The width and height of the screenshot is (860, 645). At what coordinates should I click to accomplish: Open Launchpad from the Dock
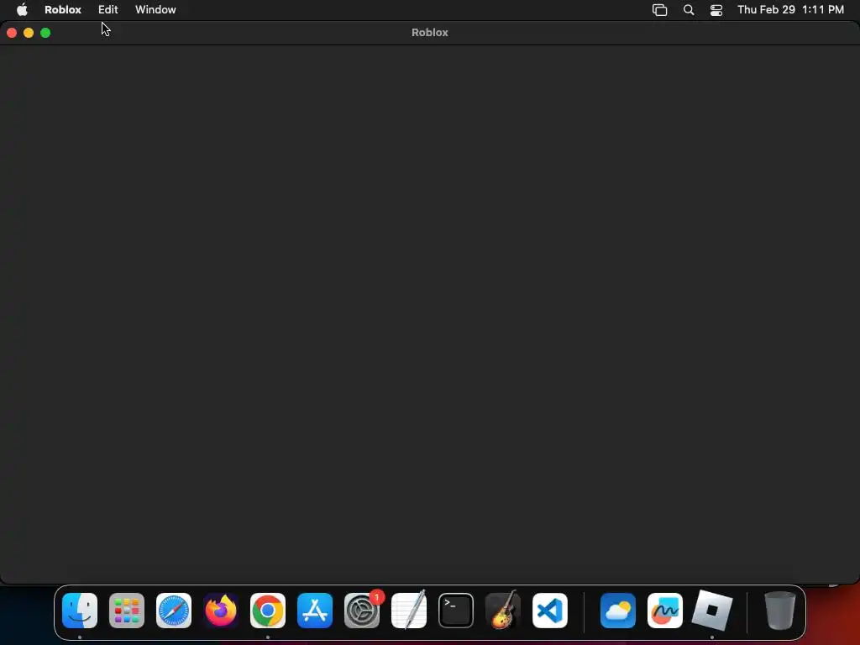pos(127,611)
